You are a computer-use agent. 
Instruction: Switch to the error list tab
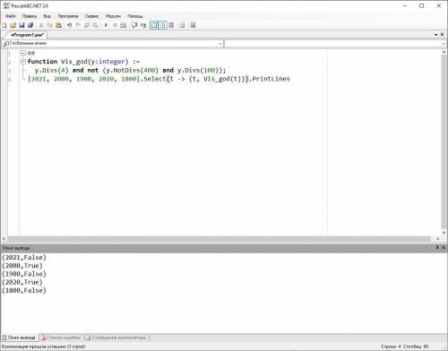(62, 338)
